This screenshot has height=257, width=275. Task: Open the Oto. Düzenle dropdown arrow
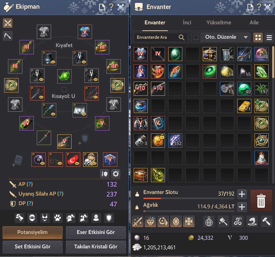[246, 37]
